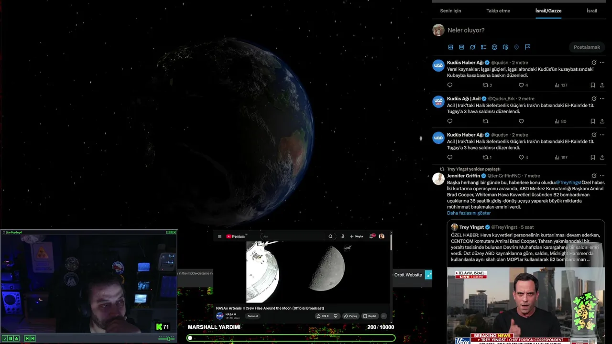Screen dimensions: 612x344
Task: Reply to the Kudüs Ağı | Acil post
Action: [449, 121]
